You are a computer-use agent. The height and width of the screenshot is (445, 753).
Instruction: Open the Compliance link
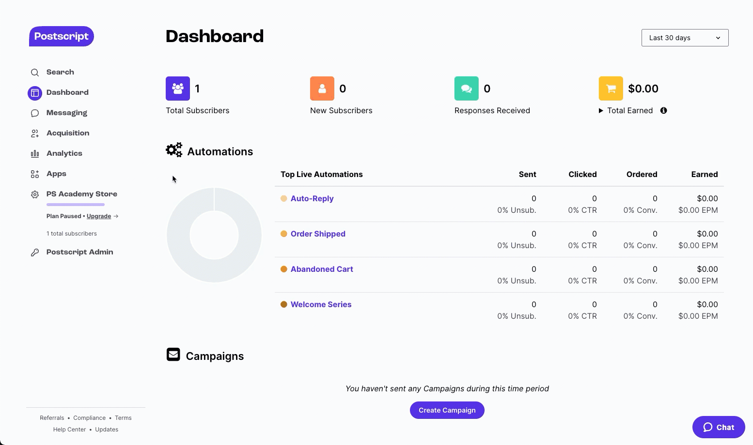(x=90, y=418)
